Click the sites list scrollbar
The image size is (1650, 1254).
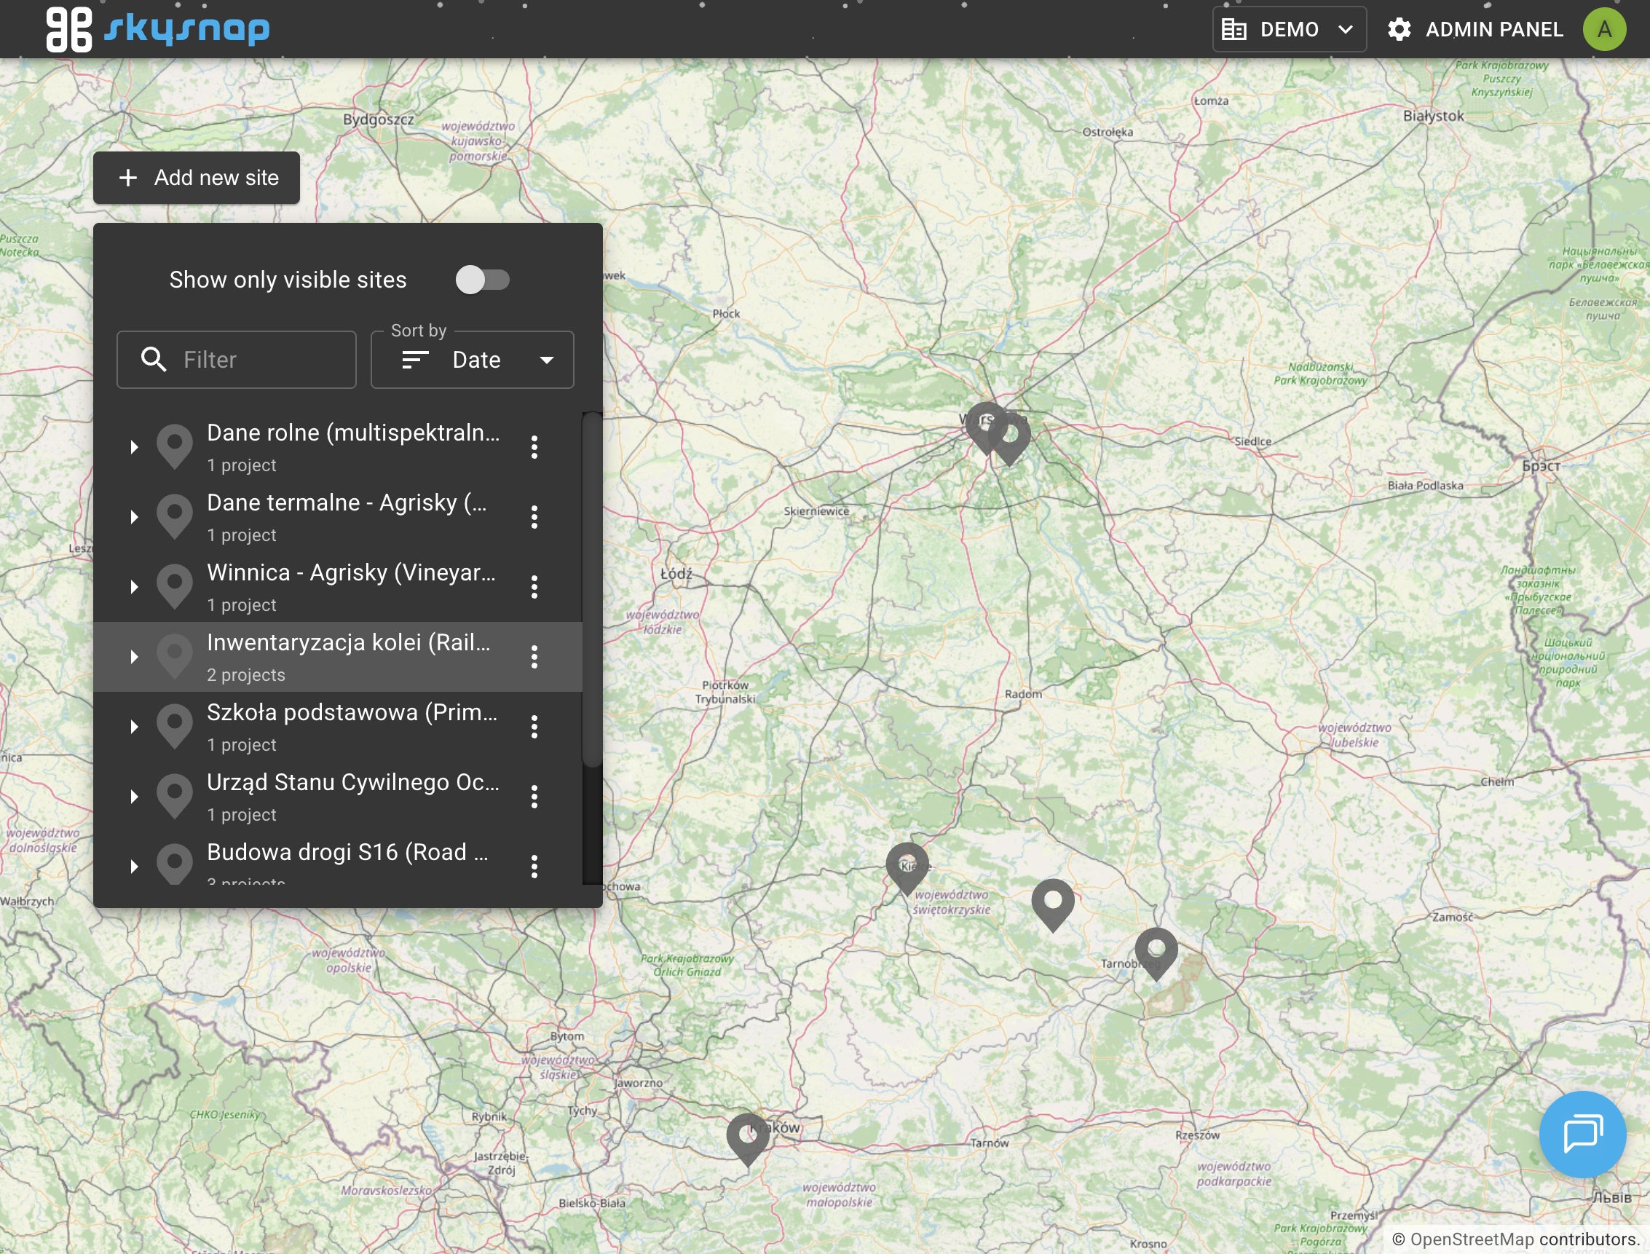click(x=593, y=590)
